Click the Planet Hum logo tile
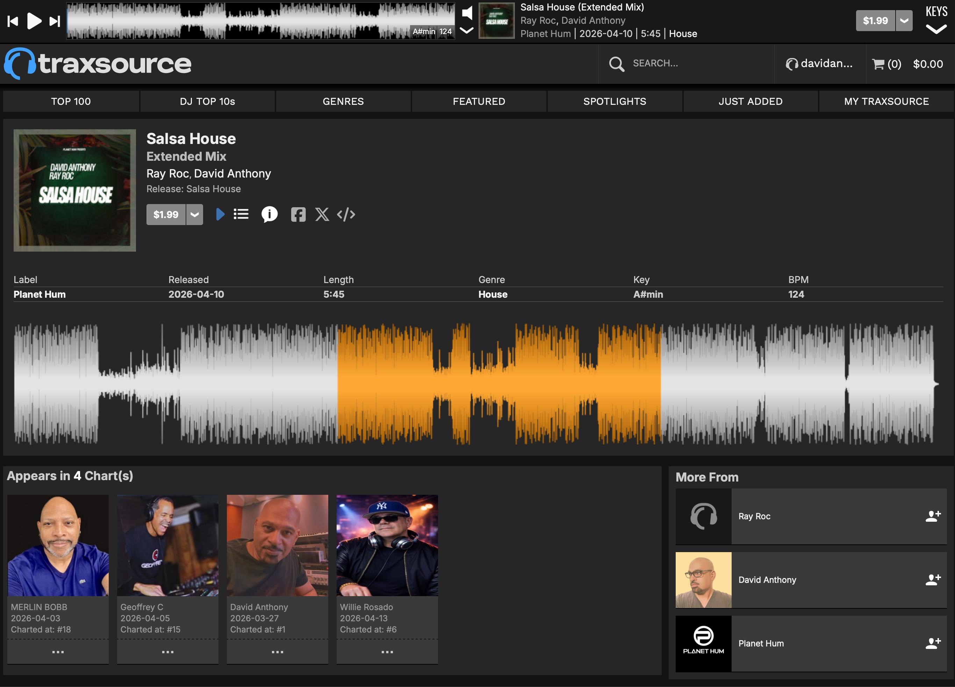Screen dimensions: 955x687 [703, 643]
